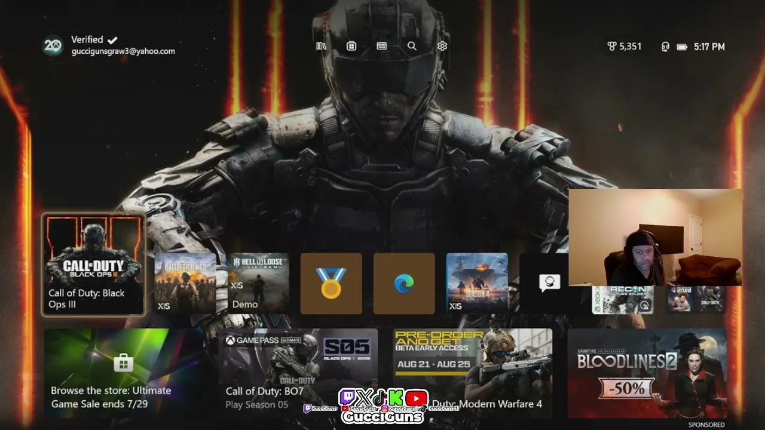Viewport: 765px width, 430px height.
Task: Launch the Call of Duty: Black Ops III tile
Action: coord(94,264)
